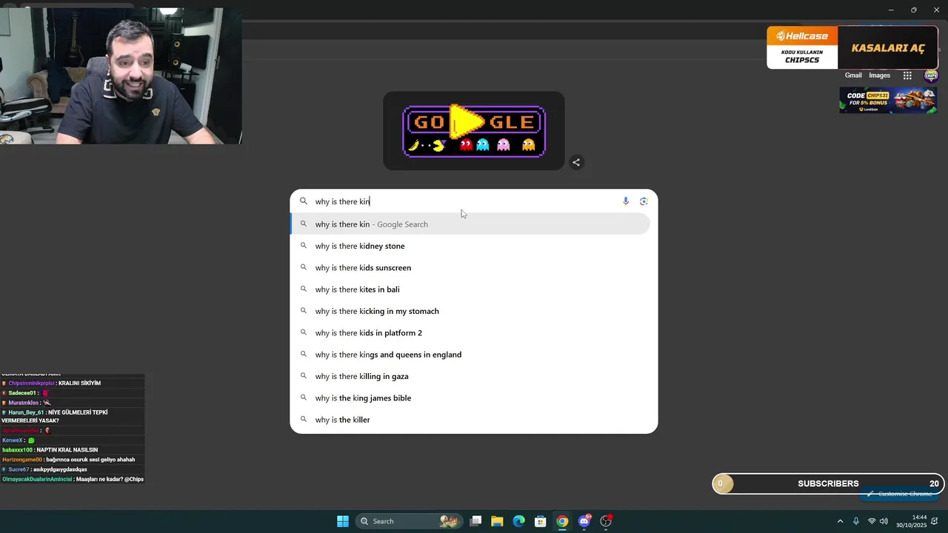Viewport: 948px width, 533px height.
Task: Expand the hidden system tray icons chevron
Action: [840, 521]
